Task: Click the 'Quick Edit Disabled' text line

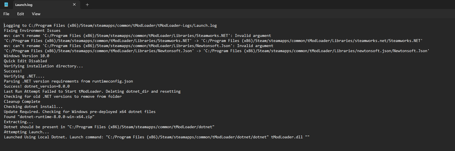Action: coord(25,61)
